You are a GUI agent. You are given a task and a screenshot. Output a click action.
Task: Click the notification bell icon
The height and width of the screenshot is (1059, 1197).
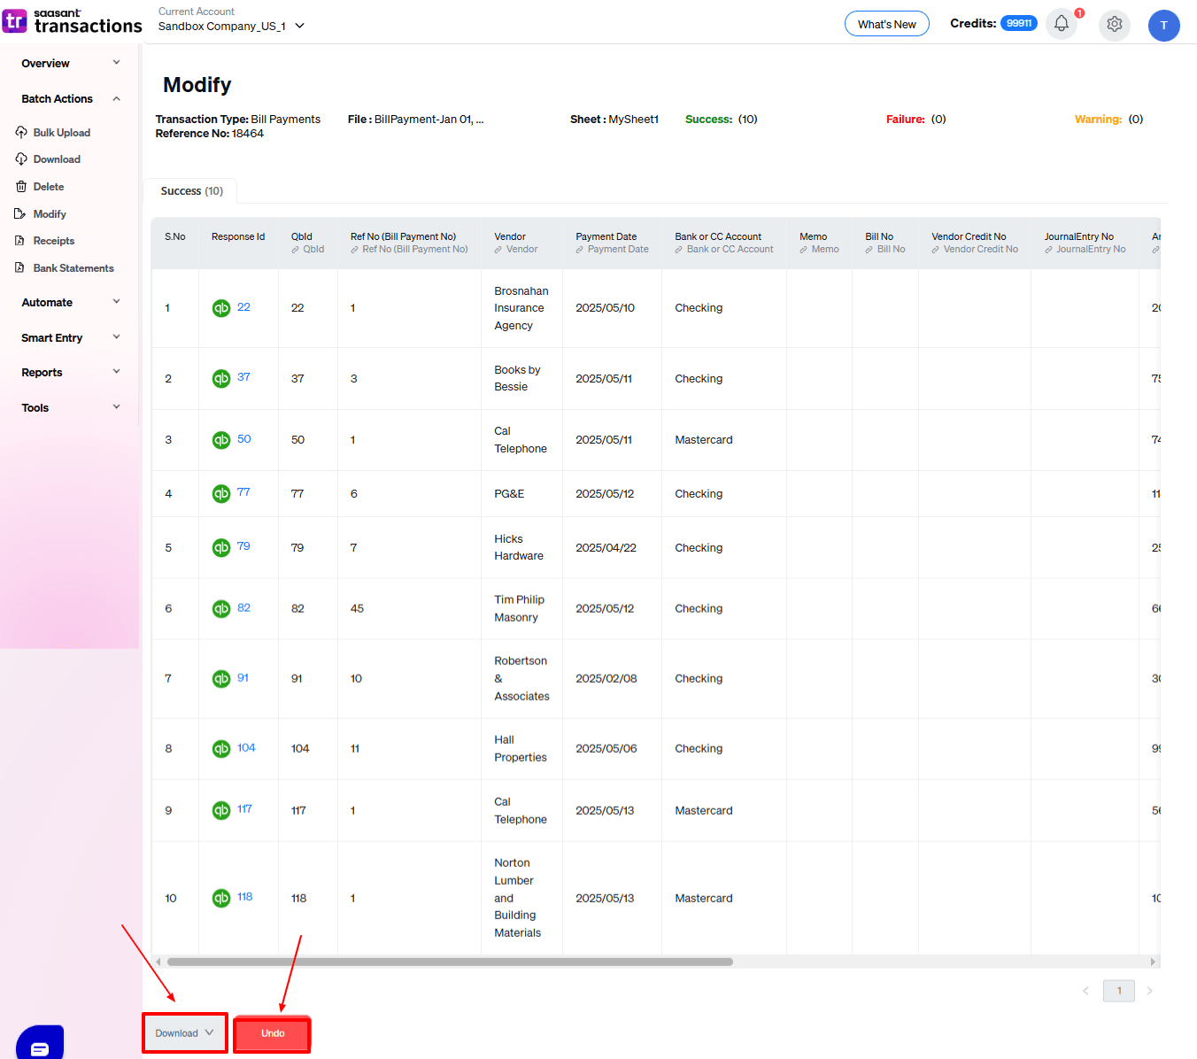[1061, 24]
